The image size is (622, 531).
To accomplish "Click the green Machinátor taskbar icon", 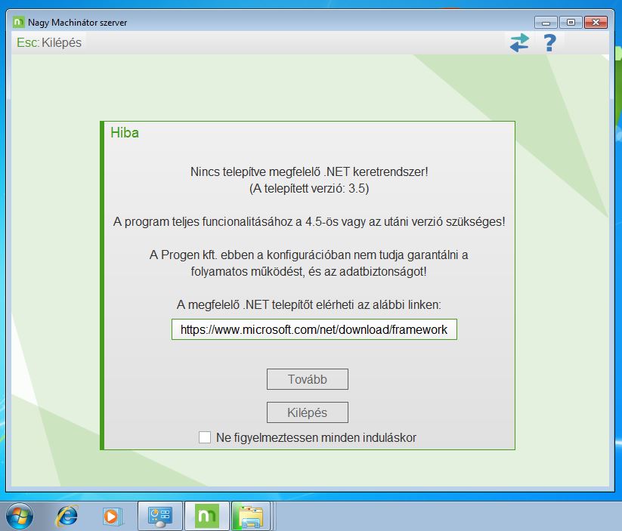I will coord(206,516).
